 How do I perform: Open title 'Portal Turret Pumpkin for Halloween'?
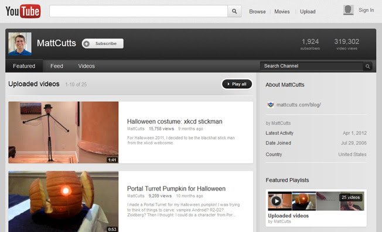[176, 189]
